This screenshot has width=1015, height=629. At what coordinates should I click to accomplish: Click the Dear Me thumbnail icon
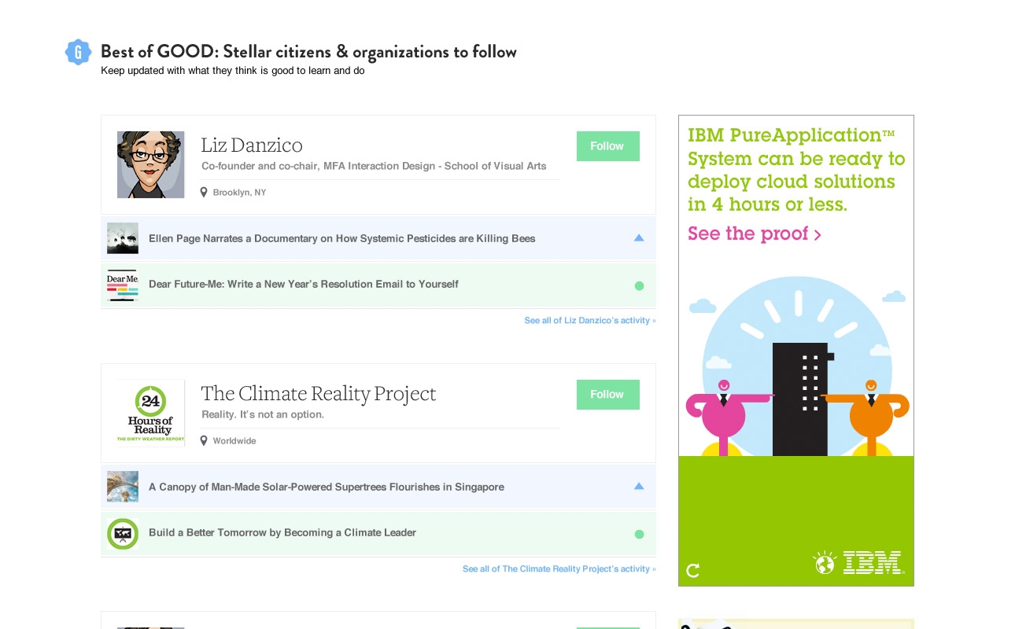click(x=123, y=285)
